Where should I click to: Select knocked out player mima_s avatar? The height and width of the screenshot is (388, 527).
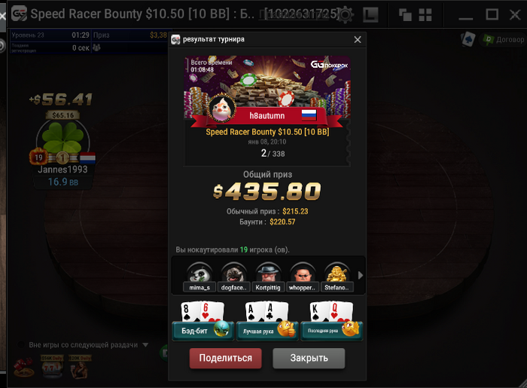[200, 273]
